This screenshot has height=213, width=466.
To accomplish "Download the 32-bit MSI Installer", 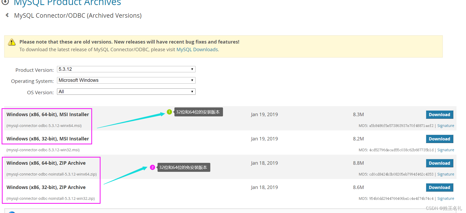I will click(440, 139).
